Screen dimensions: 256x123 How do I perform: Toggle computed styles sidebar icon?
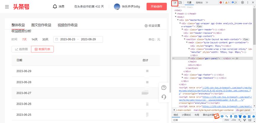pyautogui.click(x=249, y=120)
